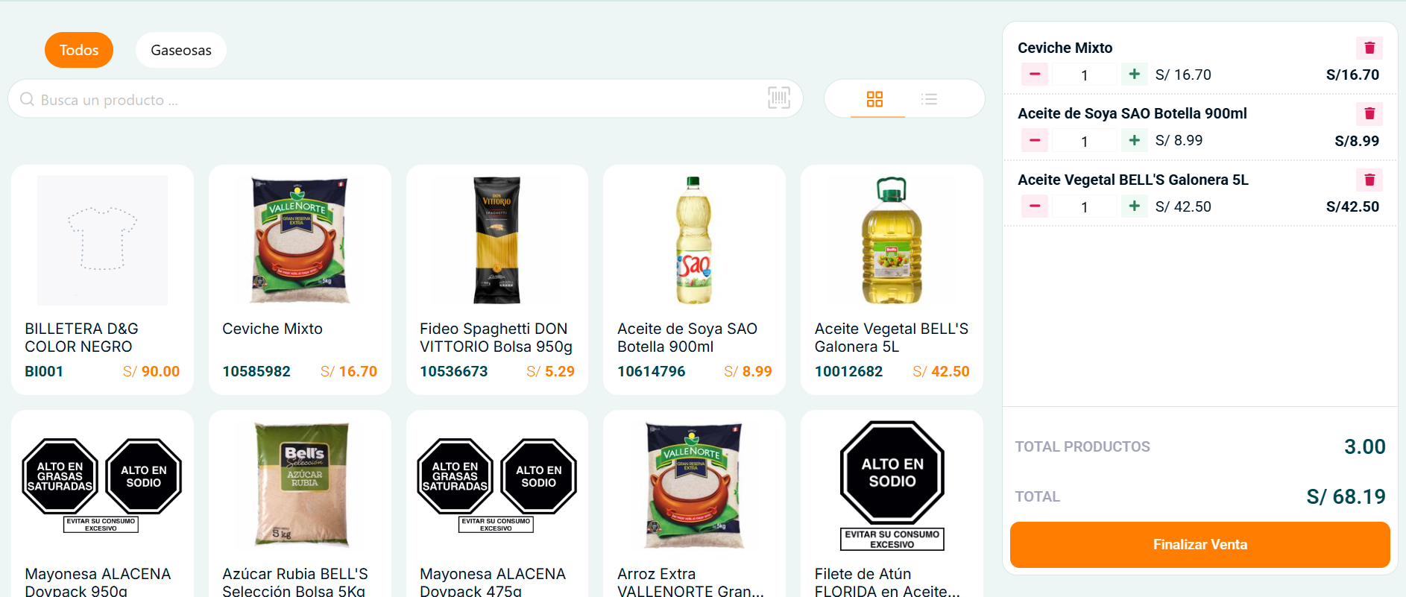Add one more Aceite de Soya SAO
Image resolution: width=1406 pixels, height=597 pixels.
point(1134,141)
